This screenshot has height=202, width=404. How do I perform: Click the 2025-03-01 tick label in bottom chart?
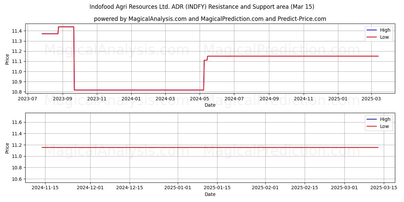(344, 188)
